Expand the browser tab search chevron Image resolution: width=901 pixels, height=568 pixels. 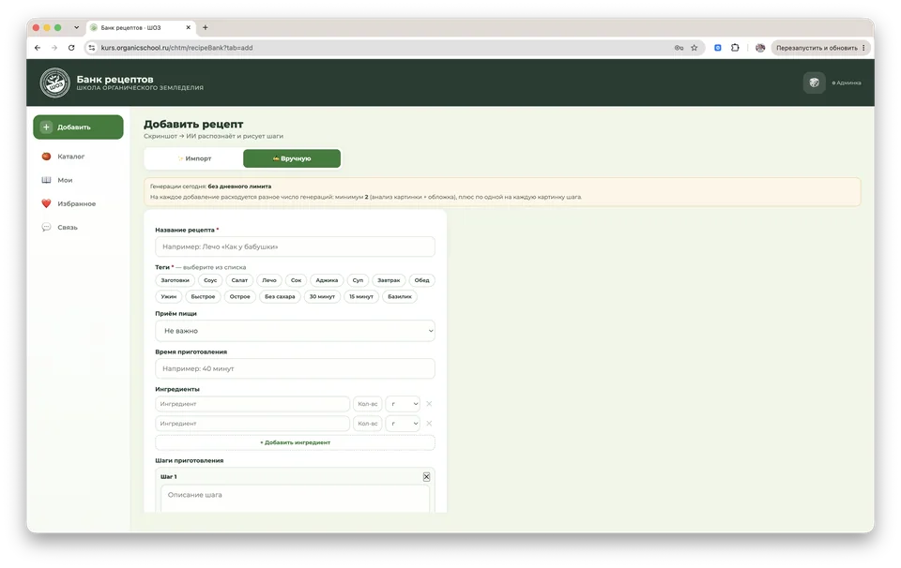(x=76, y=27)
